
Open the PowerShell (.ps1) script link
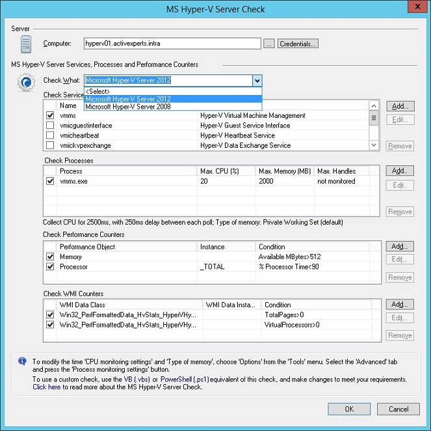point(185,380)
